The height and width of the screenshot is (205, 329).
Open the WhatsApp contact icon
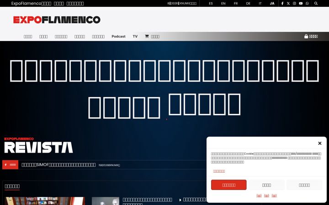307,3
